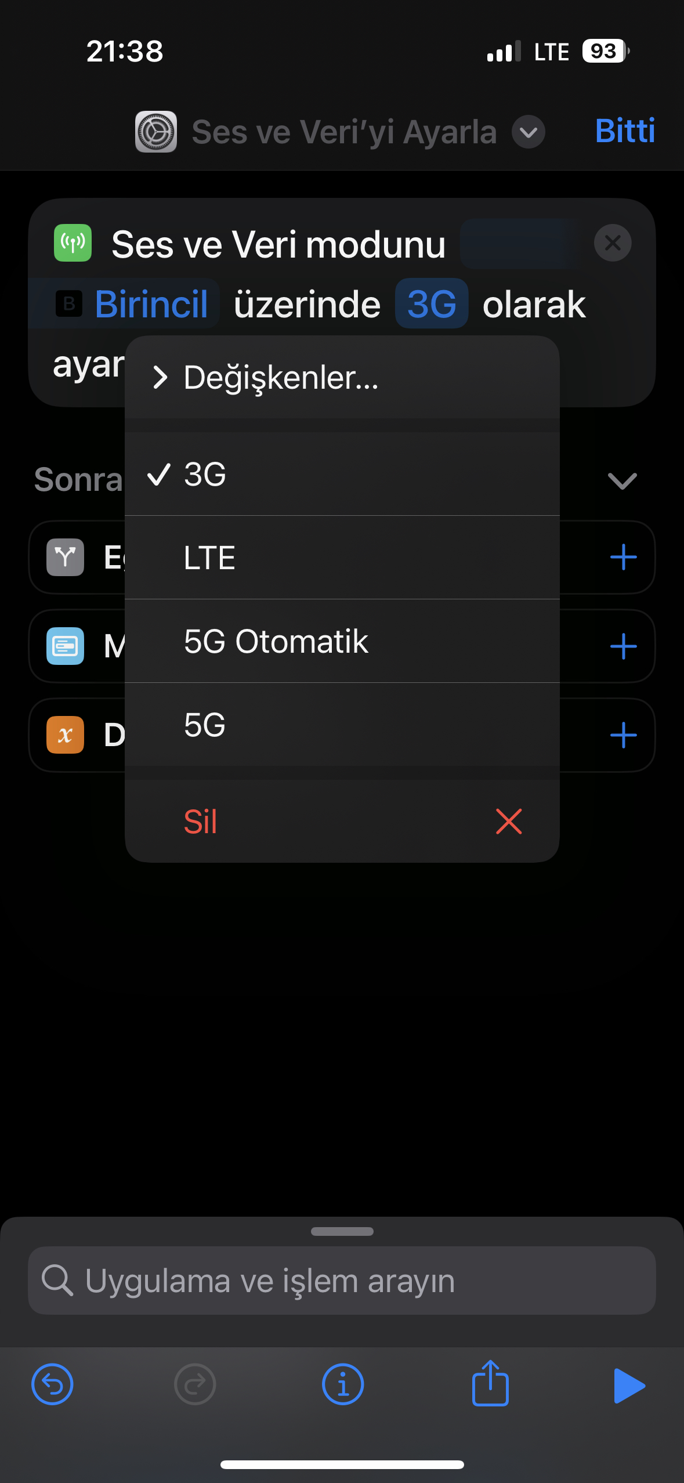Choose 5G Otomatik mode
This screenshot has height=1483, width=684.
342,641
